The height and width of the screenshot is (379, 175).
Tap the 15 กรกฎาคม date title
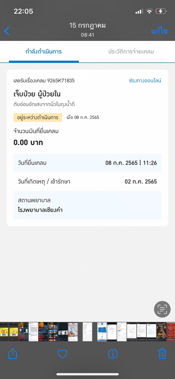[x=87, y=26]
